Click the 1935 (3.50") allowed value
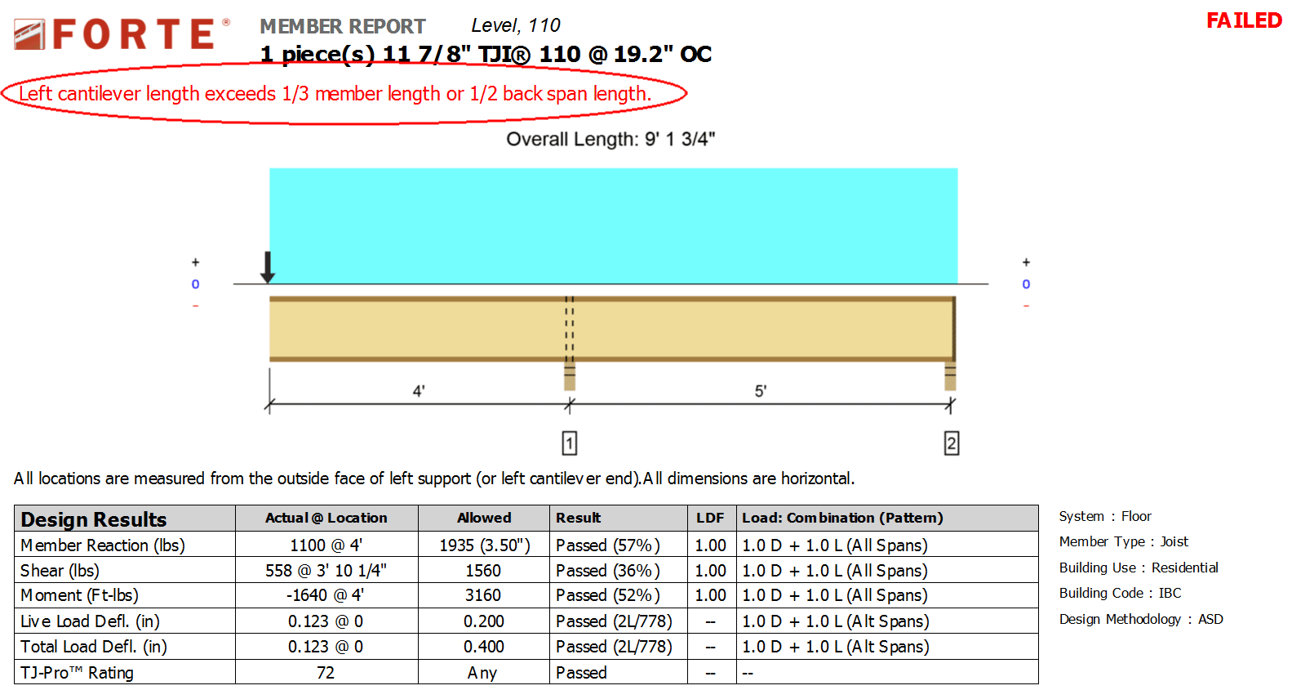 (x=485, y=545)
